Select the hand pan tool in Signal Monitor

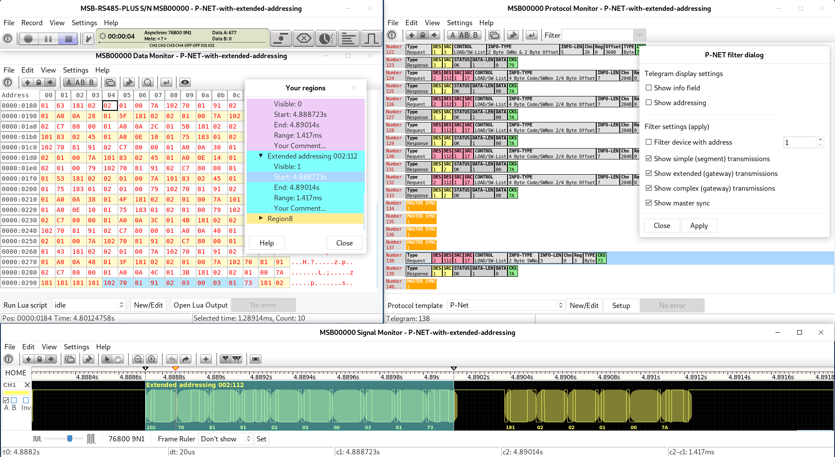(x=118, y=359)
